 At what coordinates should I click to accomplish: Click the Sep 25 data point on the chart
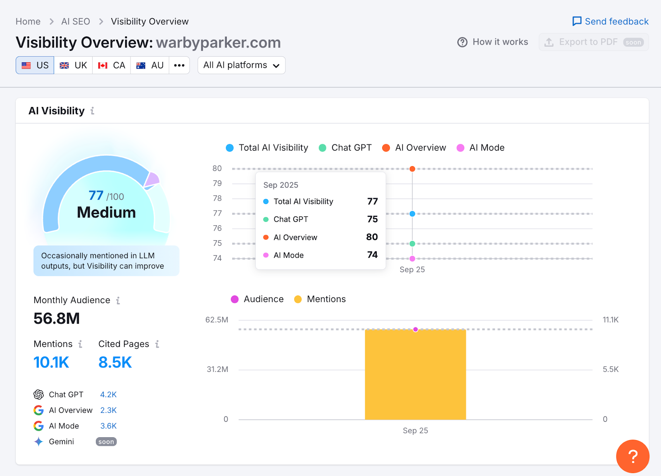tap(412, 214)
